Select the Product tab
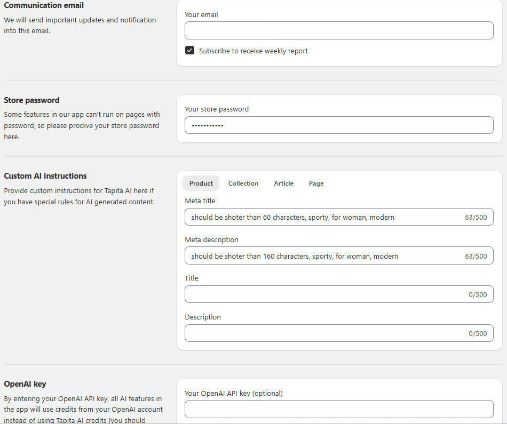This screenshot has width=507, height=424. (x=201, y=183)
